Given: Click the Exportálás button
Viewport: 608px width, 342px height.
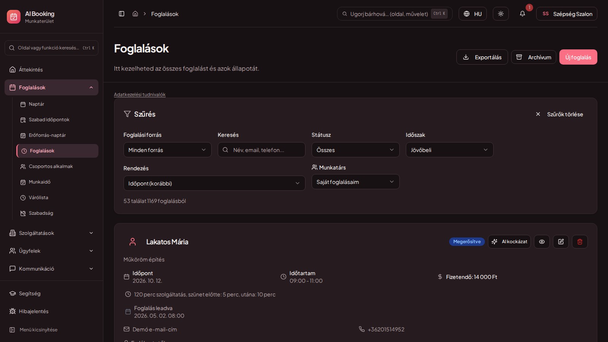Looking at the screenshot, I should coord(482,57).
